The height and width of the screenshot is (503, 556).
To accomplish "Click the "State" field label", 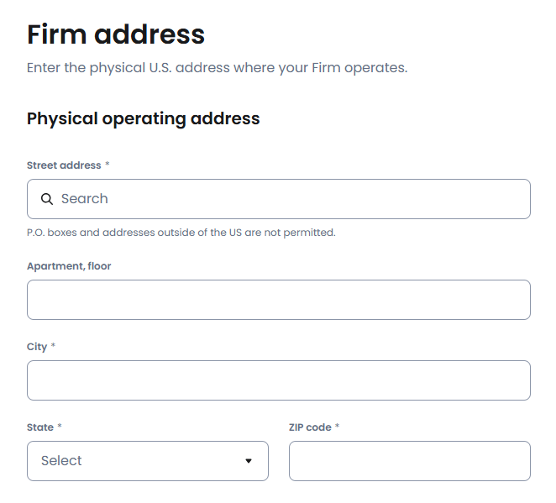I will click(x=40, y=427).
